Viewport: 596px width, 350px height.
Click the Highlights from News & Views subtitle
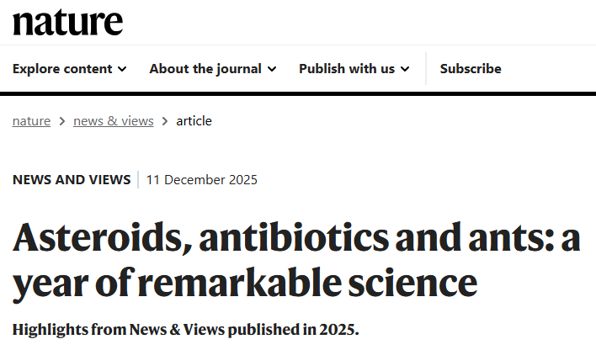(185, 329)
